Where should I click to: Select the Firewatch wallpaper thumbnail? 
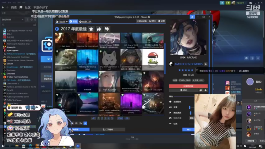coord(87,81)
